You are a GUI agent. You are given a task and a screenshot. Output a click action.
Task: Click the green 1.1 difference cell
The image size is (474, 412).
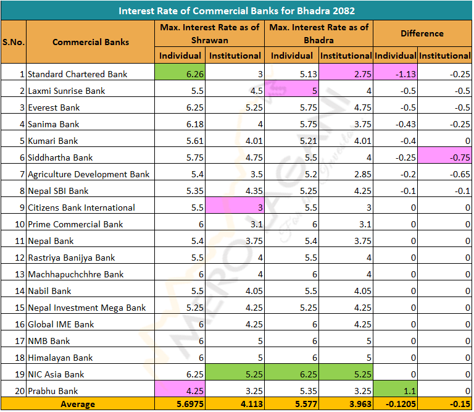point(396,389)
